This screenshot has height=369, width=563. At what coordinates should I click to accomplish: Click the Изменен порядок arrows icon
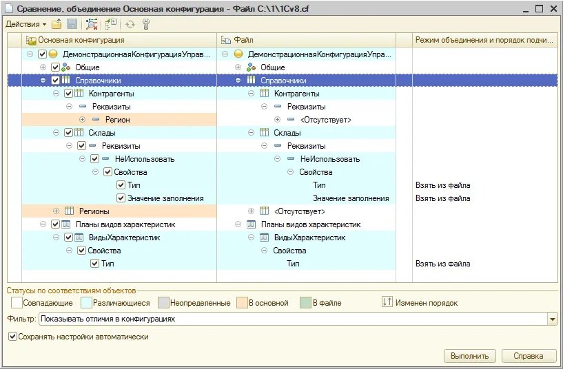[387, 302]
